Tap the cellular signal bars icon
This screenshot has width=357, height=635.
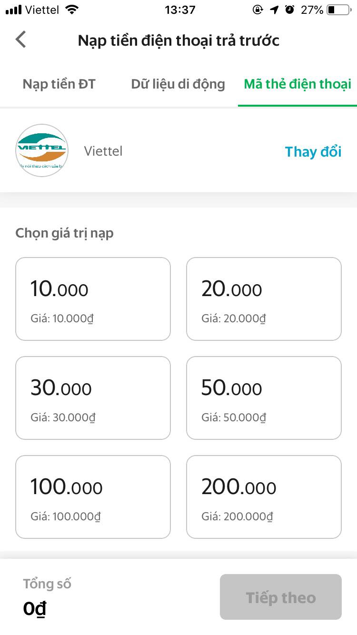13,10
